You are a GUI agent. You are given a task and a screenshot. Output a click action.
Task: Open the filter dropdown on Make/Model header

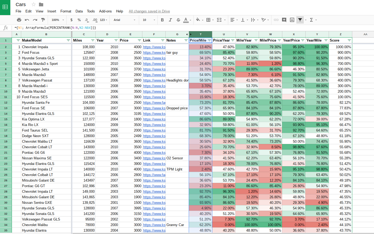coord(68,40)
